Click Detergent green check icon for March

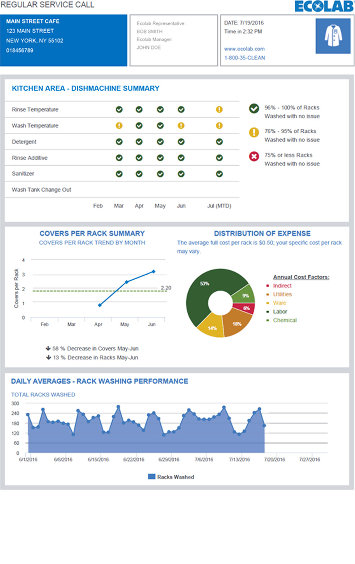tap(119, 142)
